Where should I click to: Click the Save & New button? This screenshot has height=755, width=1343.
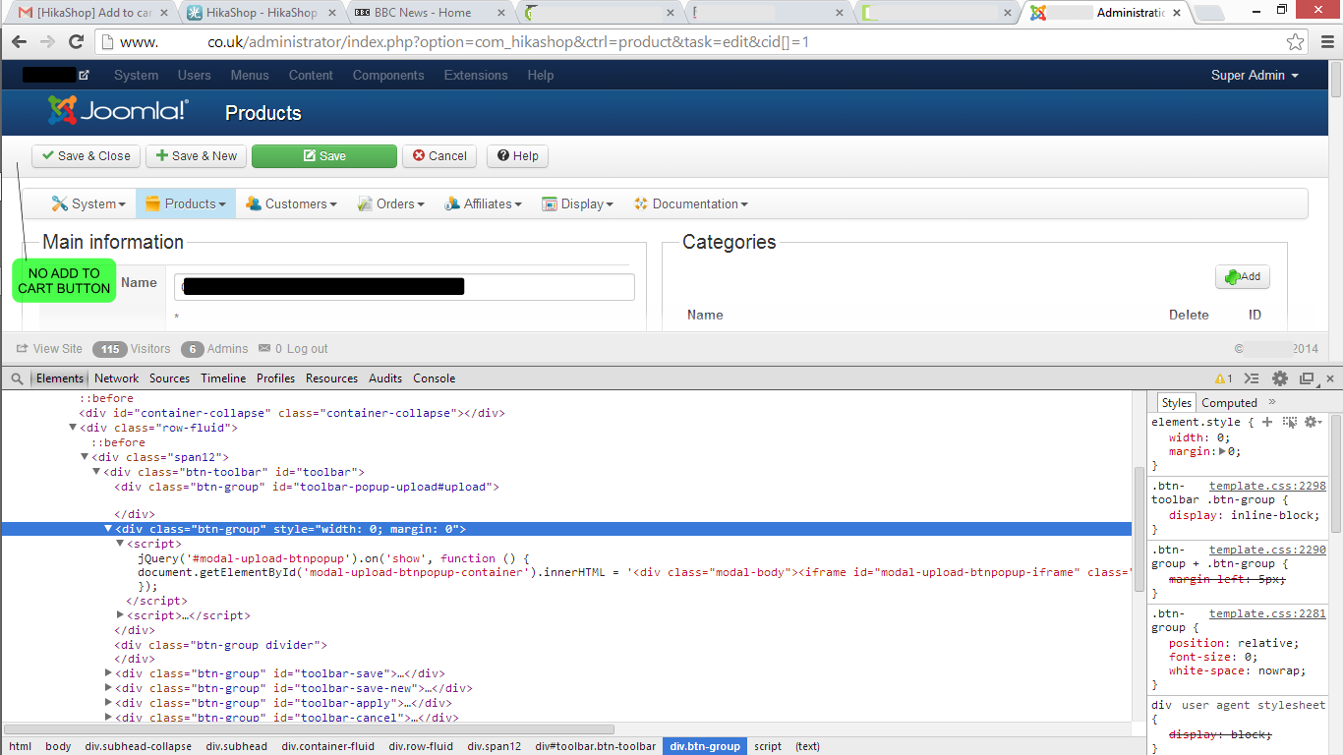[x=197, y=156]
